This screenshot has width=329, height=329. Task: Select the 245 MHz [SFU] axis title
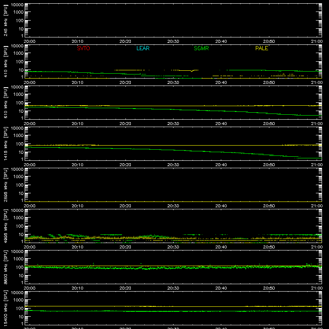[5, 21]
